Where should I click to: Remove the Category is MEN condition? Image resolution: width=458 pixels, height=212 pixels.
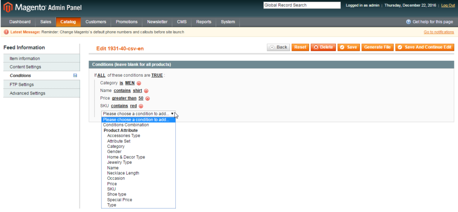click(x=139, y=83)
